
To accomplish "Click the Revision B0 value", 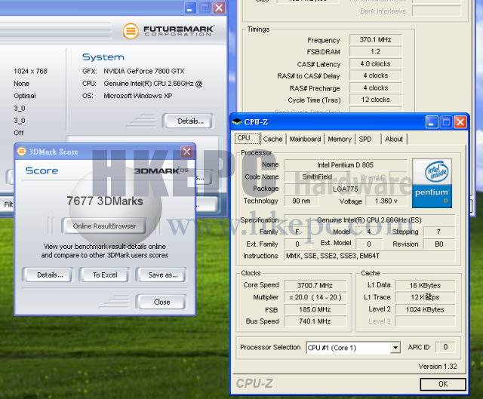I will [439, 244].
